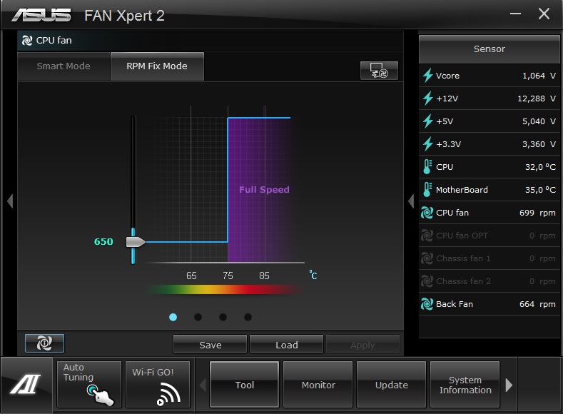Click the CPU fan speed 699 rpm
Image resolution: width=563 pixels, height=414 pixels.
pos(537,213)
